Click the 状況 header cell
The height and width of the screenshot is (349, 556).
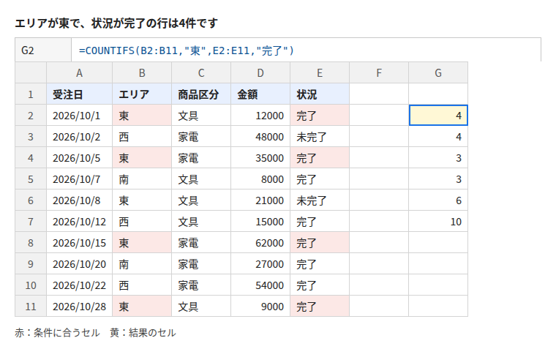click(x=320, y=94)
